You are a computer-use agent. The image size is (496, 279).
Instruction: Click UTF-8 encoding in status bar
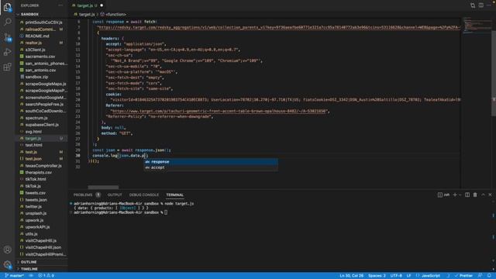396,276
